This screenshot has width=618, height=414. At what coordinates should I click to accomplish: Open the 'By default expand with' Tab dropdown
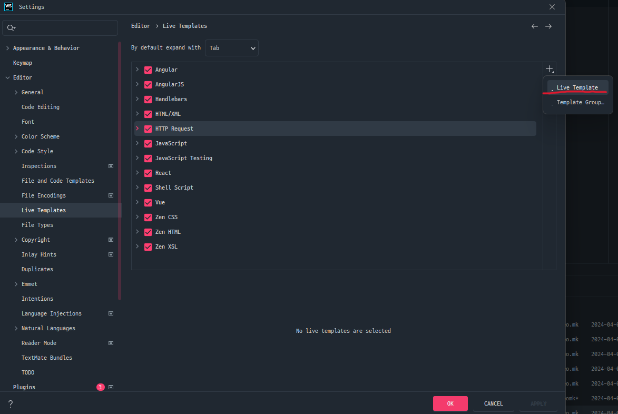tap(232, 48)
